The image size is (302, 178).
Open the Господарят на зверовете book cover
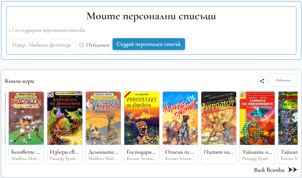[142, 118]
